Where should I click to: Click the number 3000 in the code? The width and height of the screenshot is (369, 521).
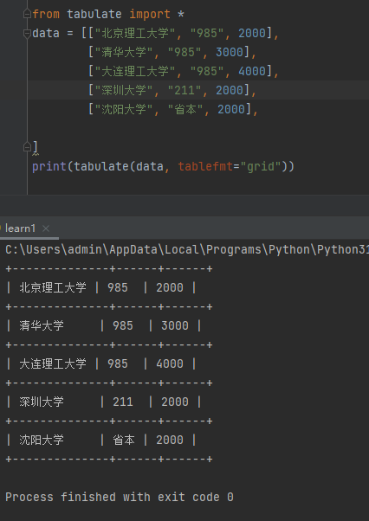(230, 52)
